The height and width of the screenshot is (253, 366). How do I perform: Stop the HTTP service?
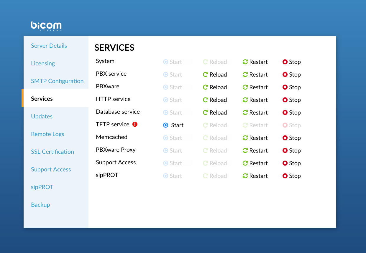click(x=291, y=100)
